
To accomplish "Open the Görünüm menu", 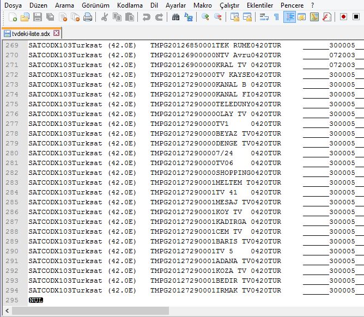I will 95,5.
